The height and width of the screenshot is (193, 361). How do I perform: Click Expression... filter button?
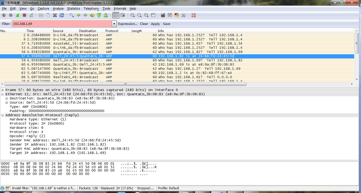tap(128, 24)
